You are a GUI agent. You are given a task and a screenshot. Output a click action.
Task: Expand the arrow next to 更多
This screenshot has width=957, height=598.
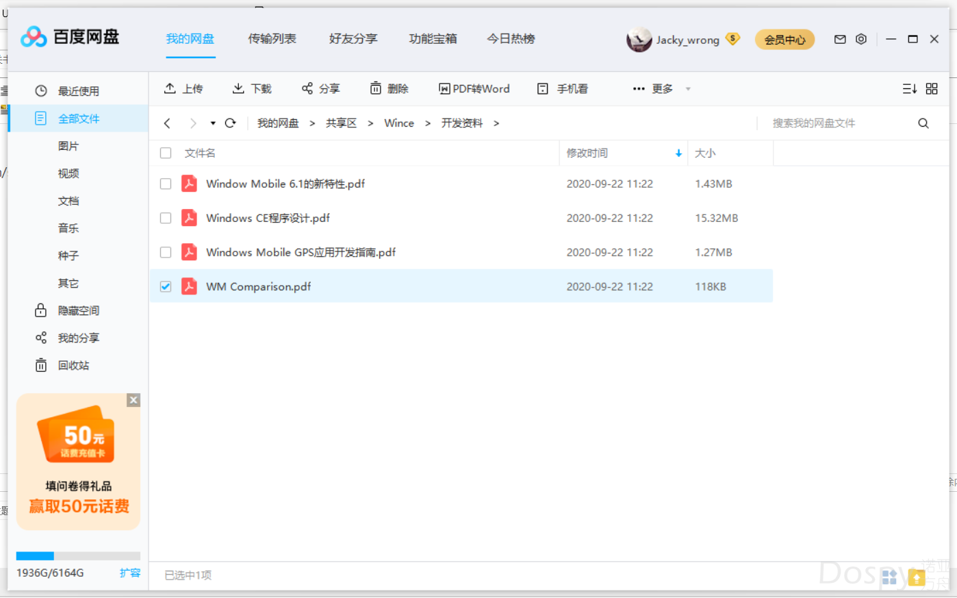coord(688,89)
